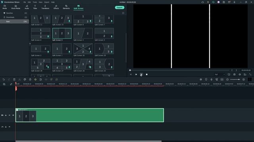
Task: Click the Keyframe diamond icon
Action: [x=35, y=80]
